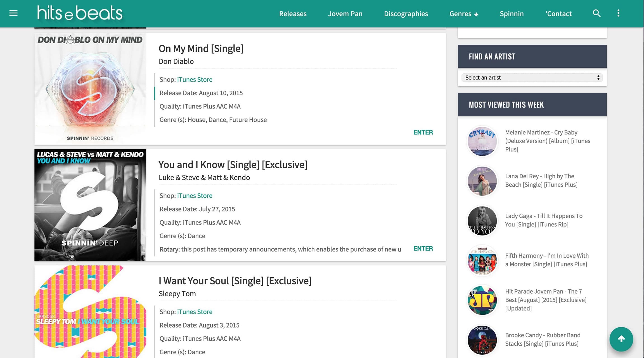Open the three-dot menu icon
This screenshot has width=644, height=358.
coord(618,12)
